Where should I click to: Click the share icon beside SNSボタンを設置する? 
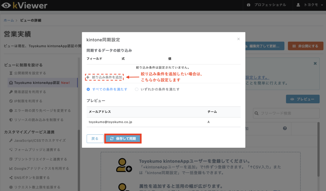[11, 178]
